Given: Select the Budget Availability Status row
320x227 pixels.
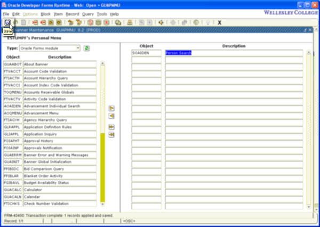Looking at the screenshot, I should 50,183.
